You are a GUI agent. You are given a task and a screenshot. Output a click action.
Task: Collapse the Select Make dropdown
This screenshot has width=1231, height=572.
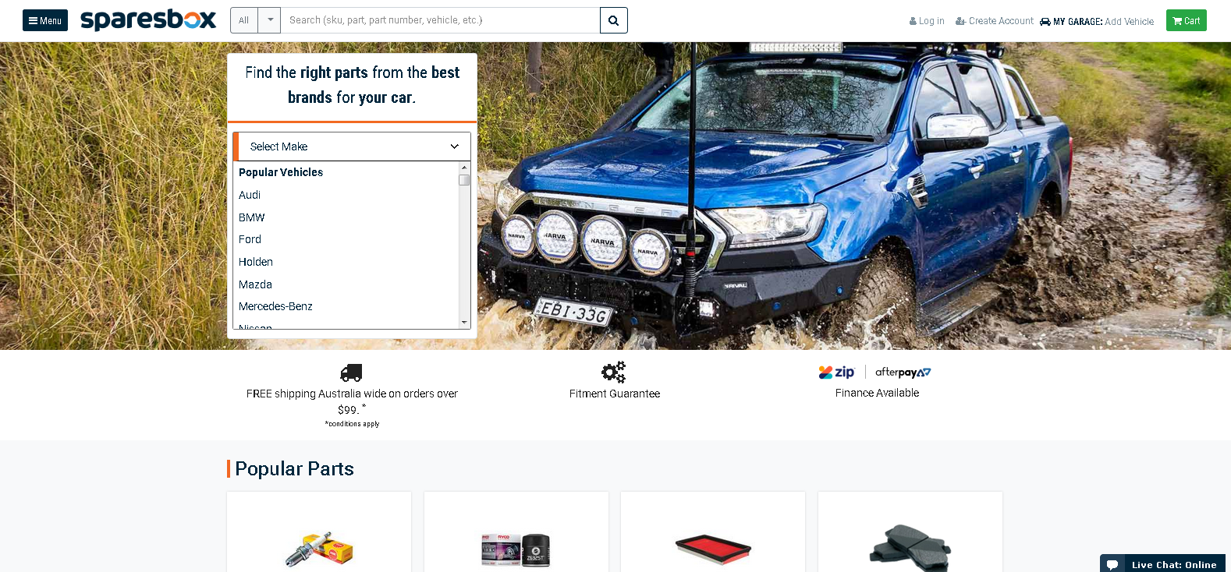[x=352, y=147]
